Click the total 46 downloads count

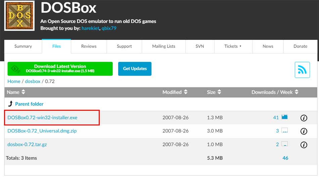coord(285,158)
